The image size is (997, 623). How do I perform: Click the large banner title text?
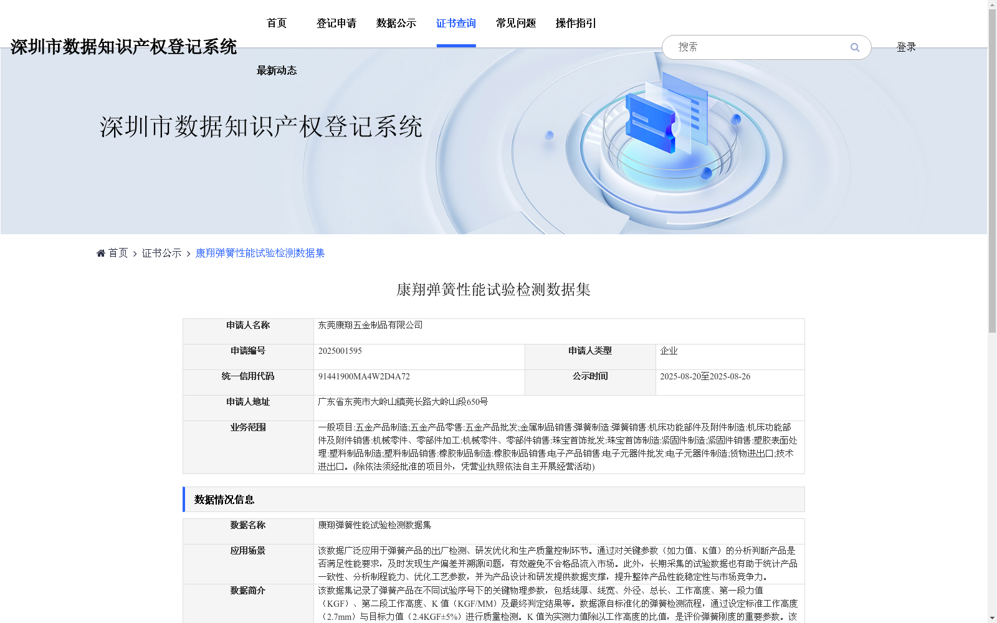click(261, 126)
